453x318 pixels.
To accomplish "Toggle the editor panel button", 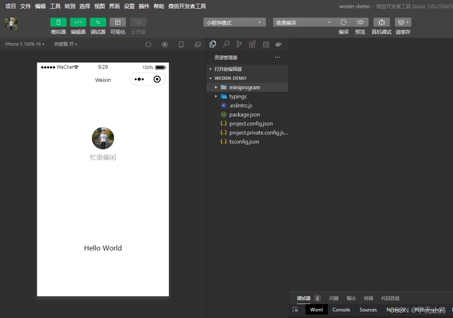I will (x=78, y=22).
